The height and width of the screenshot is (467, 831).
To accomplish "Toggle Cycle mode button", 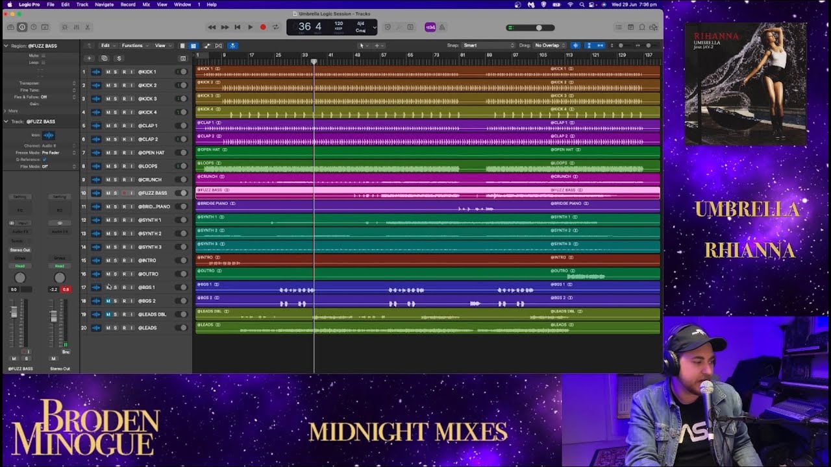I will pos(275,27).
